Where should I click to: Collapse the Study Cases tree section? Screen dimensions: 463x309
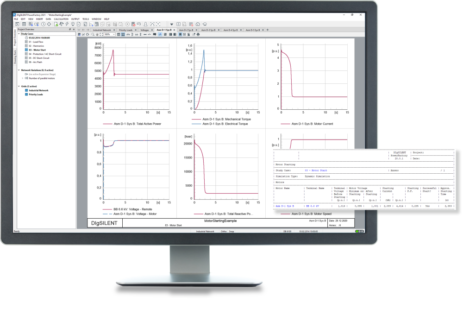coord(19,34)
